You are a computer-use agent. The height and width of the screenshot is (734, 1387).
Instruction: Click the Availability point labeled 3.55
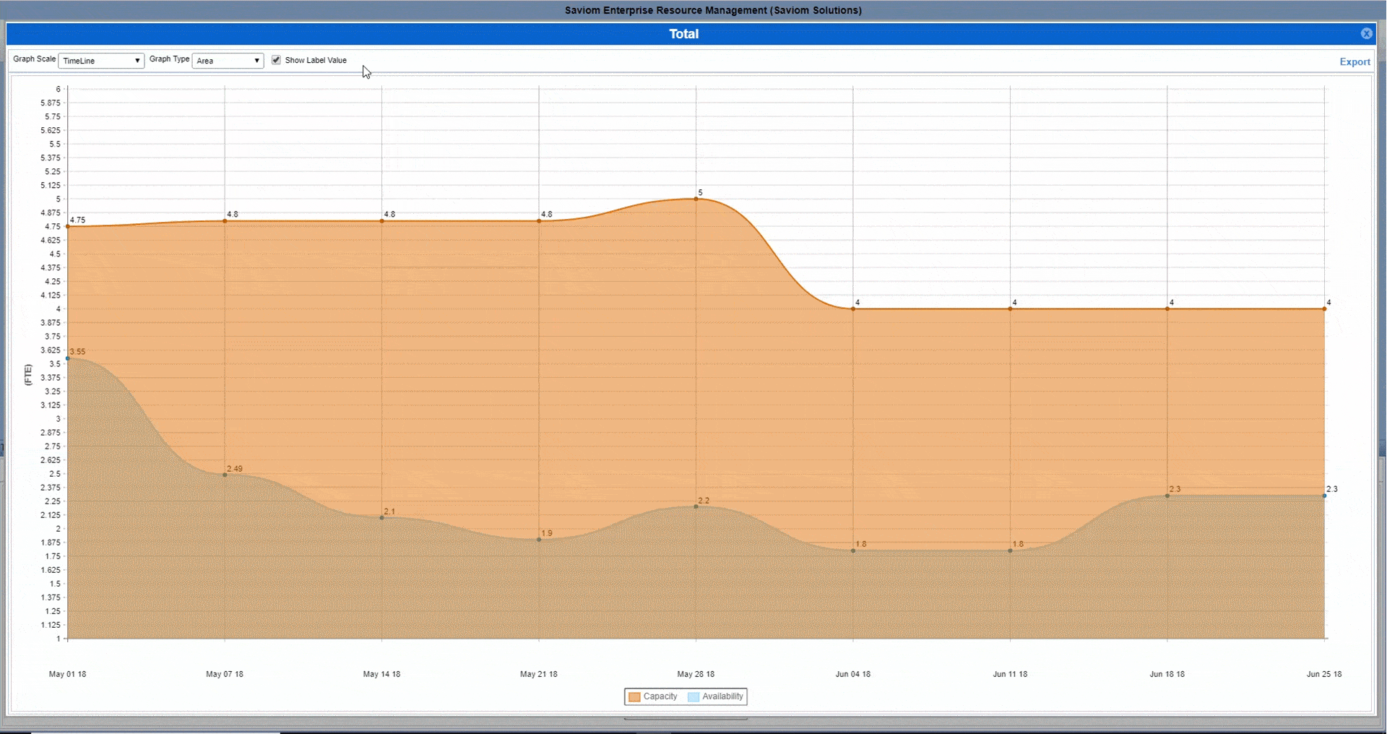click(68, 358)
